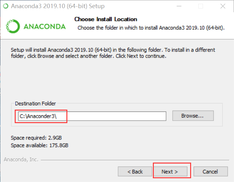Image resolution: width=234 pixels, height=182 pixels.
Task: Cancel the Anaconda3 installation
Action: (211, 172)
